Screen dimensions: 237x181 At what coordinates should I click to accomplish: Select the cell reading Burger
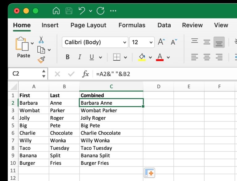coord(34,163)
